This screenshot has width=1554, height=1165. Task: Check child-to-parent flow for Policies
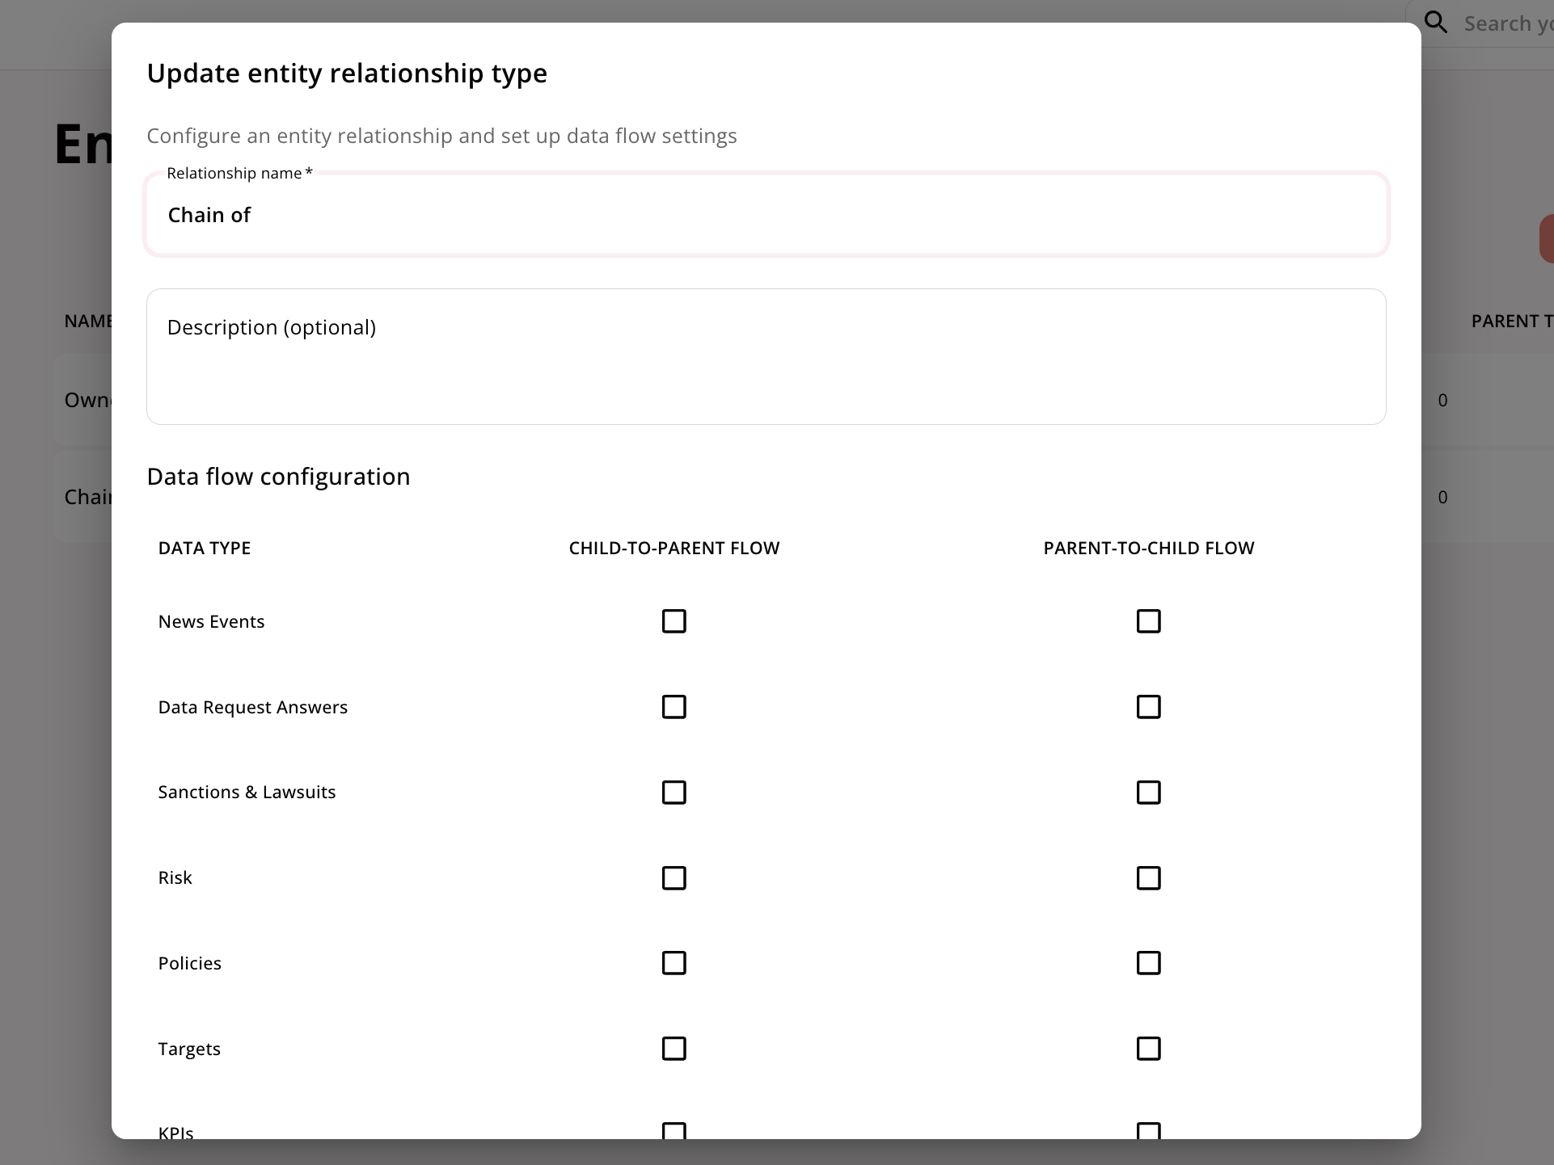pyautogui.click(x=674, y=963)
